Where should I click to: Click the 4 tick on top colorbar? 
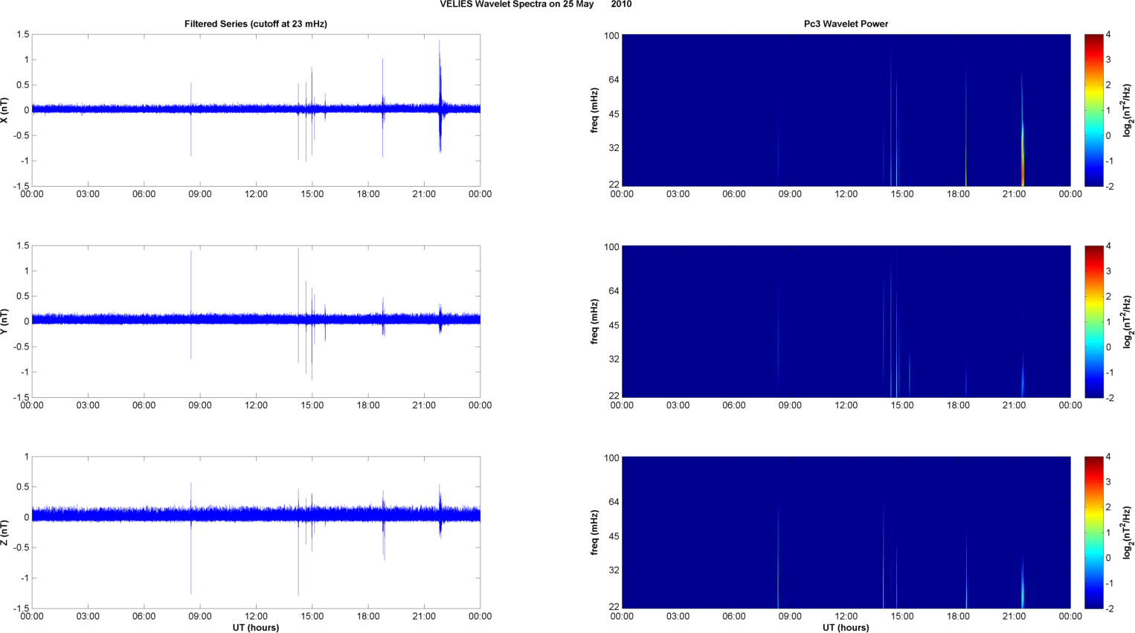click(x=1108, y=35)
